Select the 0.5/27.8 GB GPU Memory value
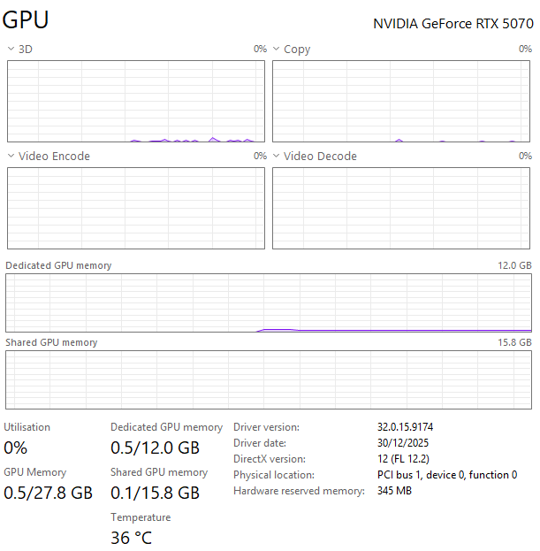Screen dimensions: 540x551 click(x=49, y=493)
